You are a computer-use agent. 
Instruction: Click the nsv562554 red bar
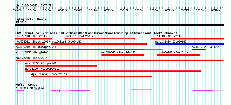tap(113, 71)
